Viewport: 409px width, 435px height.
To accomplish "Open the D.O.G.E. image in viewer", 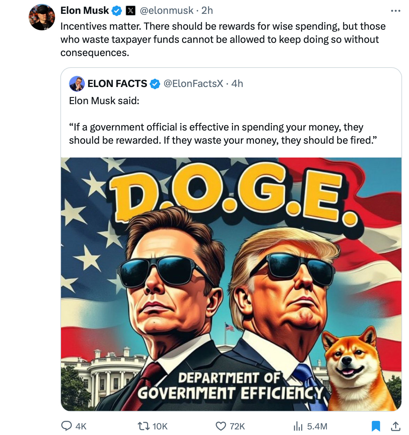I will pos(231,284).
